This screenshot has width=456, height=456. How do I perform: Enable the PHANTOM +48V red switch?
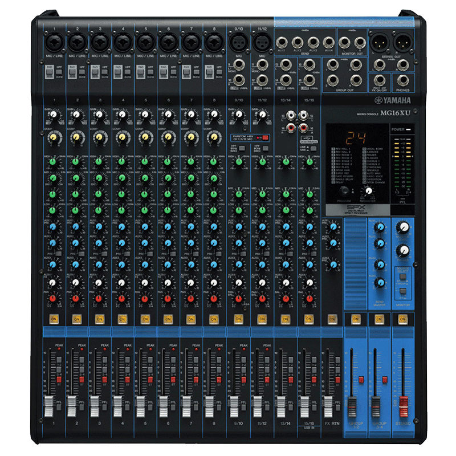(x=265, y=137)
